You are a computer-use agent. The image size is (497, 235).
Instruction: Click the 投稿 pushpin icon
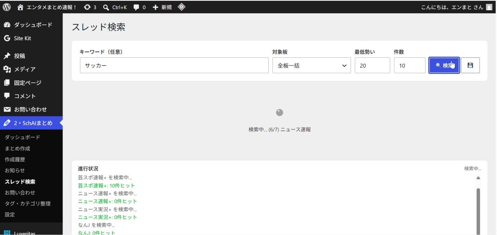point(7,56)
